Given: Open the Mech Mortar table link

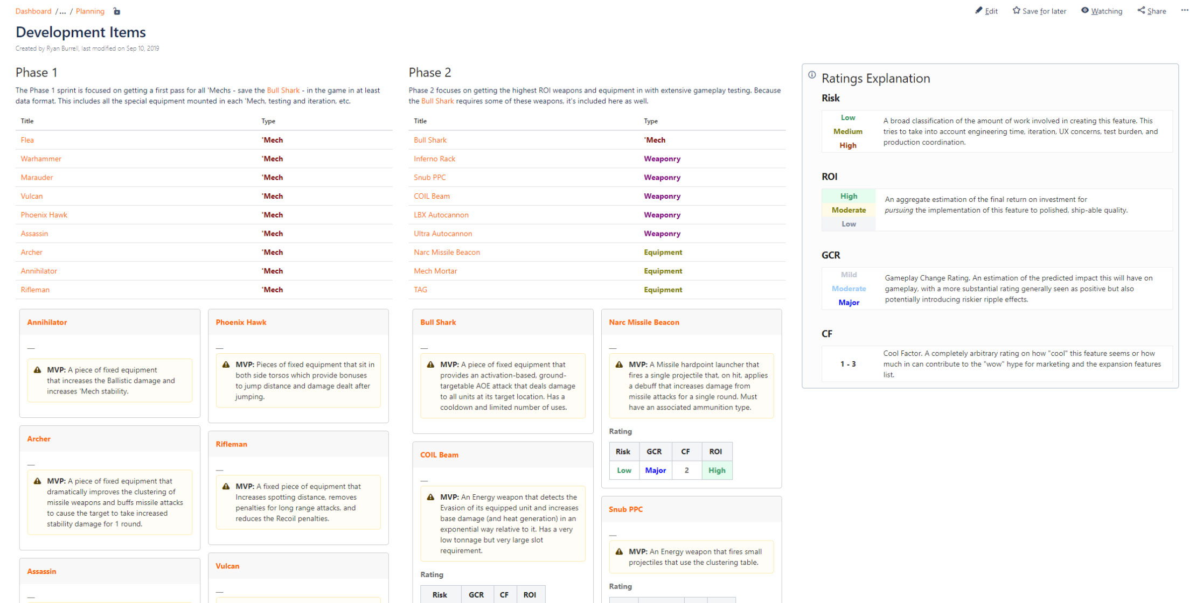Looking at the screenshot, I should tap(435, 271).
